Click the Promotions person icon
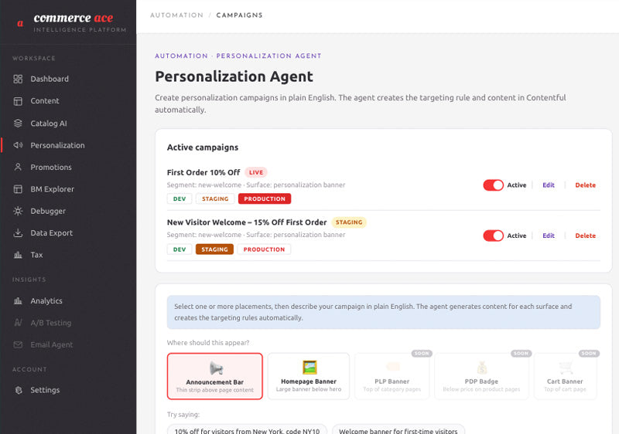Image resolution: width=619 pixels, height=434 pixels. [18, 167]
